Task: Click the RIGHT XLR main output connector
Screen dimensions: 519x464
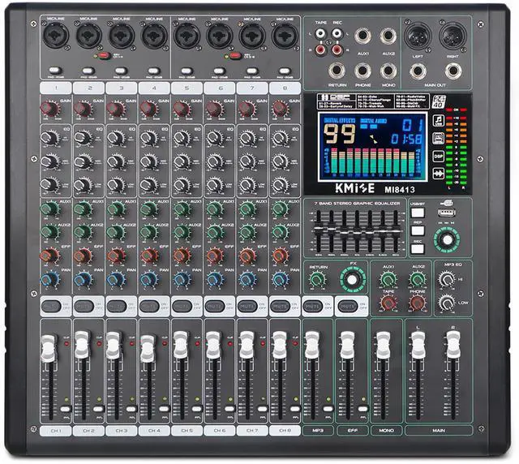Action: [453, 37]
